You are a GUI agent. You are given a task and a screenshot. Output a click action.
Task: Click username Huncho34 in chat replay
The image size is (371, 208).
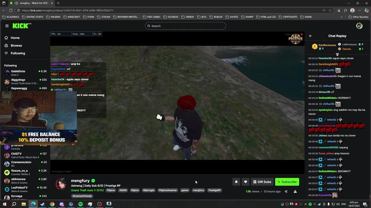tap(325, 58)
